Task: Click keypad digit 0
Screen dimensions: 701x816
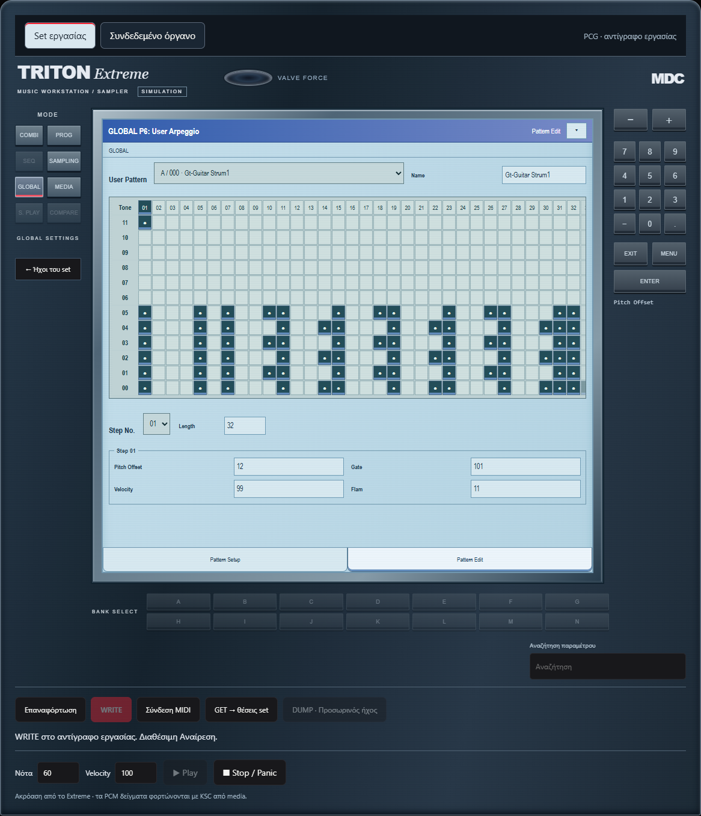Action: pyautogui.click(x=649, y=224)
